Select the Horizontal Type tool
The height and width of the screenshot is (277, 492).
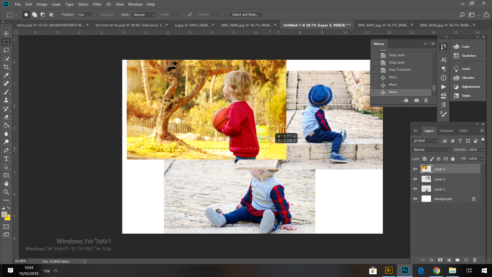click(6, 159)
